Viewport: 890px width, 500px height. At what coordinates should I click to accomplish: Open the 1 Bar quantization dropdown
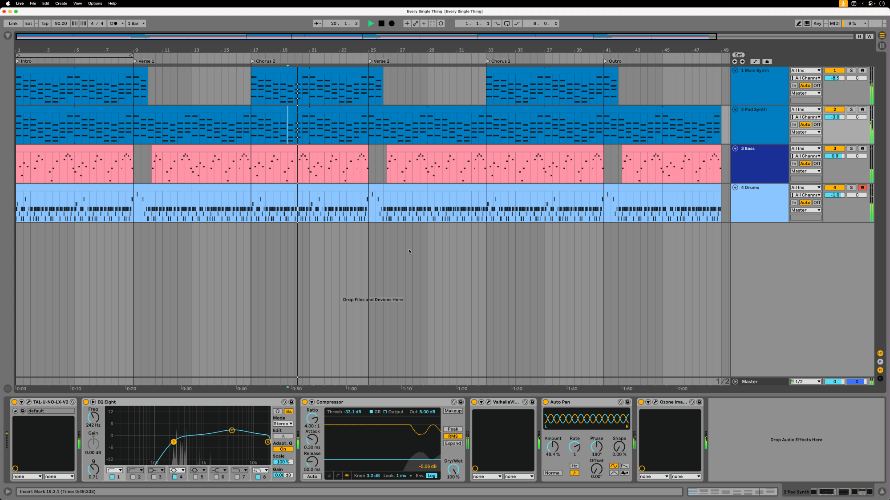click(x=136, y=24)
